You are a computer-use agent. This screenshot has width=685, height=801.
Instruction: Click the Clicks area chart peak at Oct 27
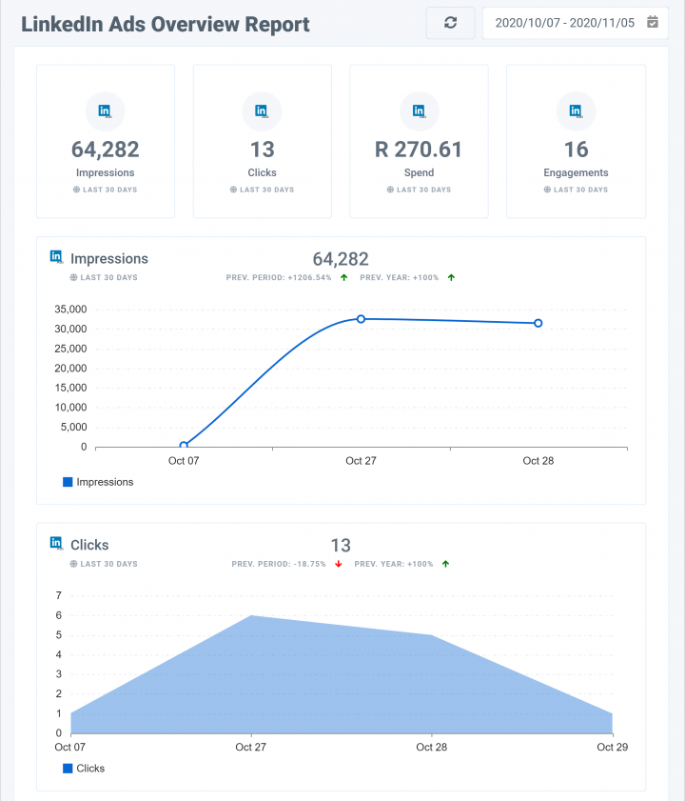click(x=251, y=615)
